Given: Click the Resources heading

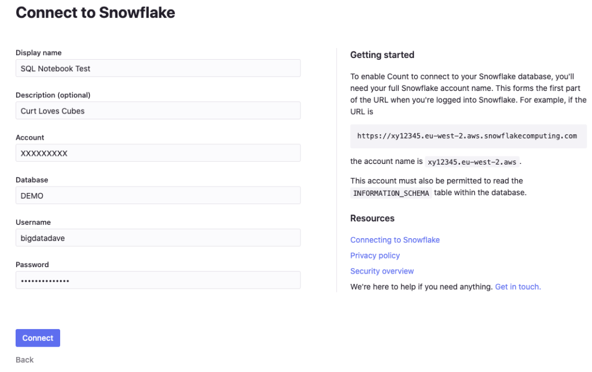Looking at the screenshot, I should pyautogui.click(x=372, y=218).
